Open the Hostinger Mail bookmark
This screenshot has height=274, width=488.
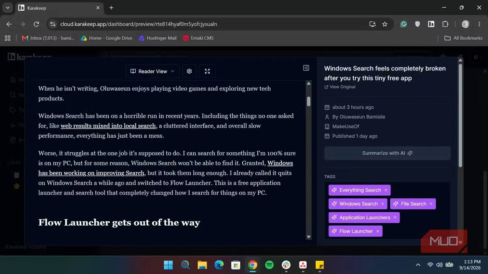157,38
